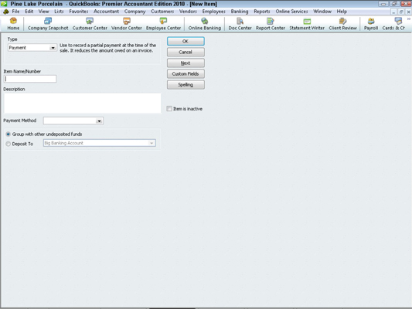
Task: Click into the Item Name/Number field
Action: coord(30,79)
